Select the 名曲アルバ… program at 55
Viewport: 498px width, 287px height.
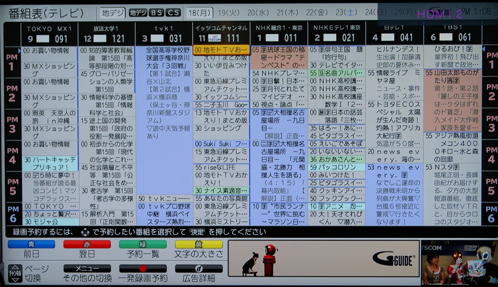pos(337,73)
